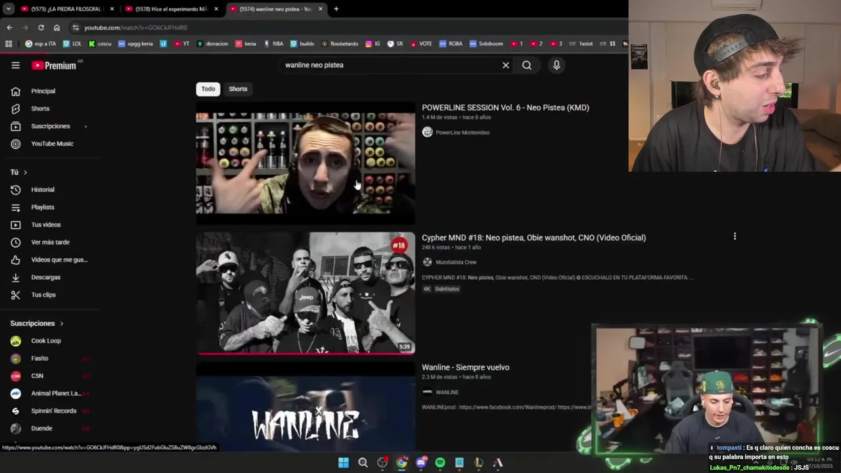Open Suscripciones in the sidebar
Viewport: 841px width, 473px height.
point(51,126)
